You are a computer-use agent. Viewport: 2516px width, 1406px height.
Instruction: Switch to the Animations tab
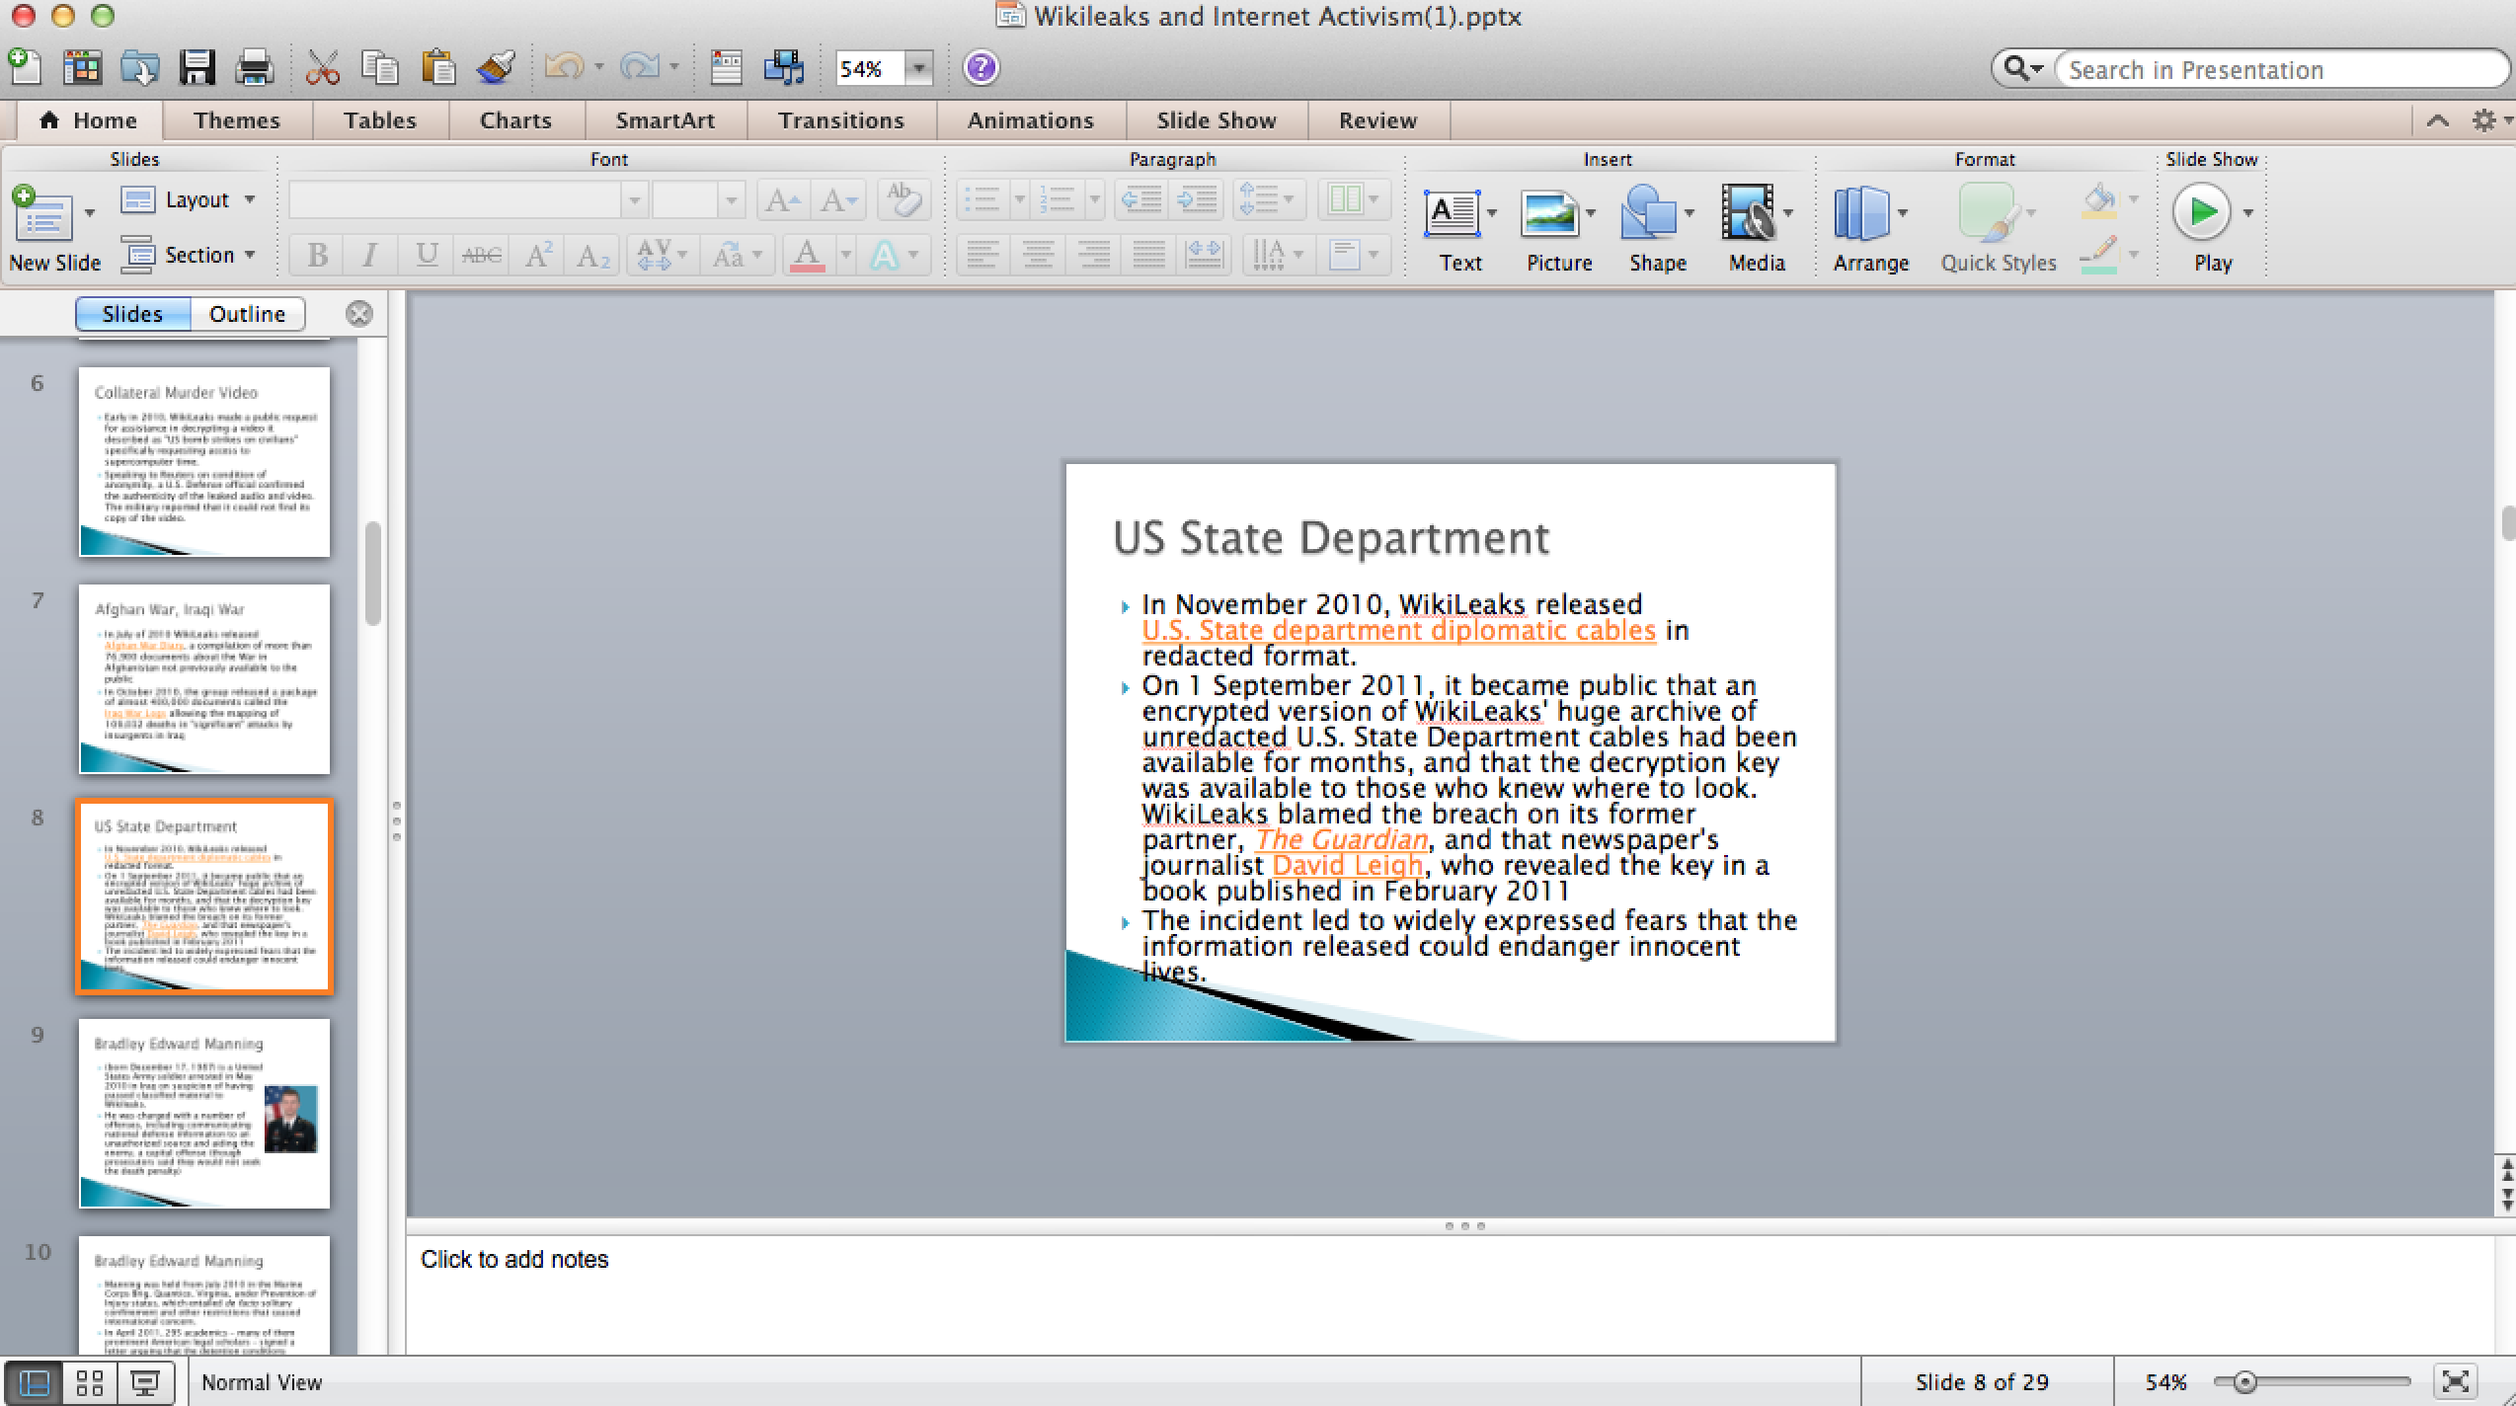[1030, 120]
